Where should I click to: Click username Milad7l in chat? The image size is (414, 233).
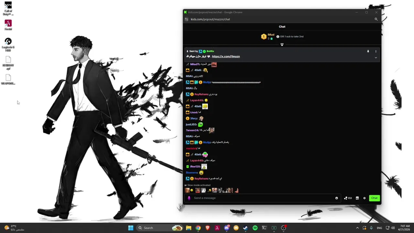(x=195, y=64)
